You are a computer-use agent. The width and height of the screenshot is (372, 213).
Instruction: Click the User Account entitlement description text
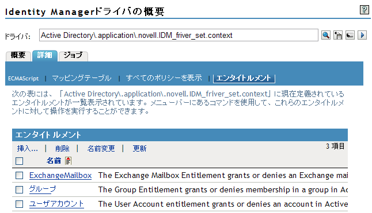[x=223, y=204]
